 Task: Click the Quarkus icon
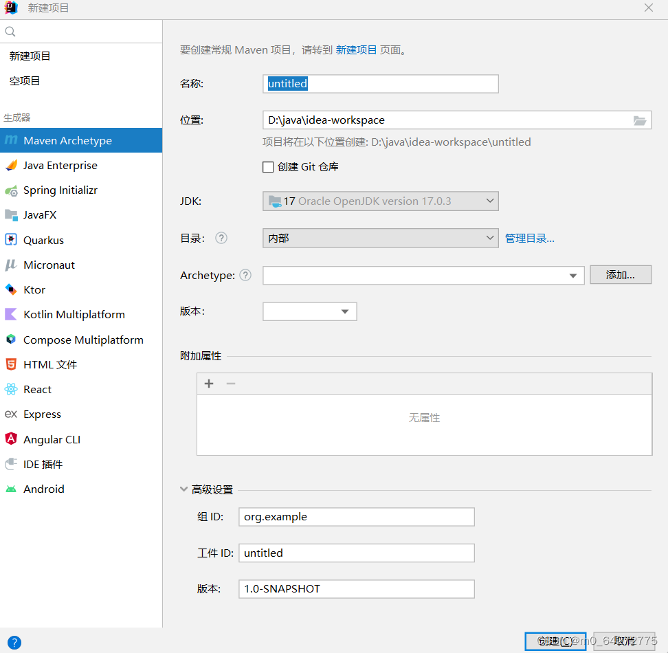[11, 240]
